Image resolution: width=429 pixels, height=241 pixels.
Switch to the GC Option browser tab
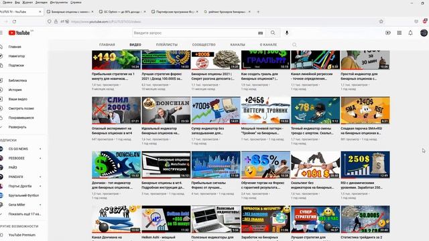(122, 12)
